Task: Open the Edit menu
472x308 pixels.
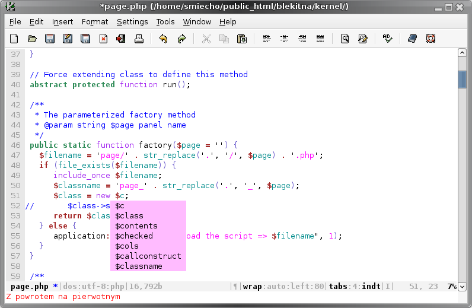Action: coord(36,22)
